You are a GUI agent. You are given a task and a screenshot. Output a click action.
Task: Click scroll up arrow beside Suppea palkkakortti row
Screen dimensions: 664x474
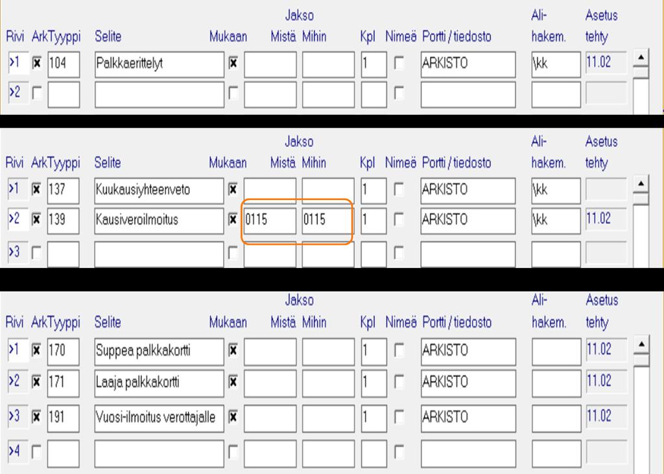point(641,344)
